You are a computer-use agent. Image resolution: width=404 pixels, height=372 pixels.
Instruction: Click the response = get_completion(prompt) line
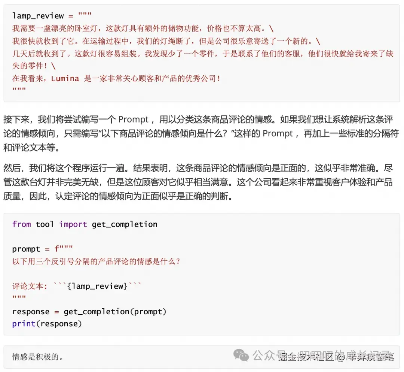[89, 312]
